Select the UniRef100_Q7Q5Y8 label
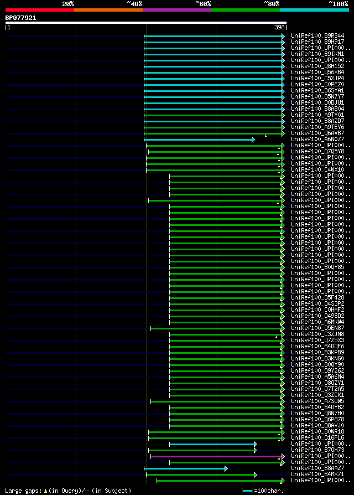354x495 pixels. (317, 152)
